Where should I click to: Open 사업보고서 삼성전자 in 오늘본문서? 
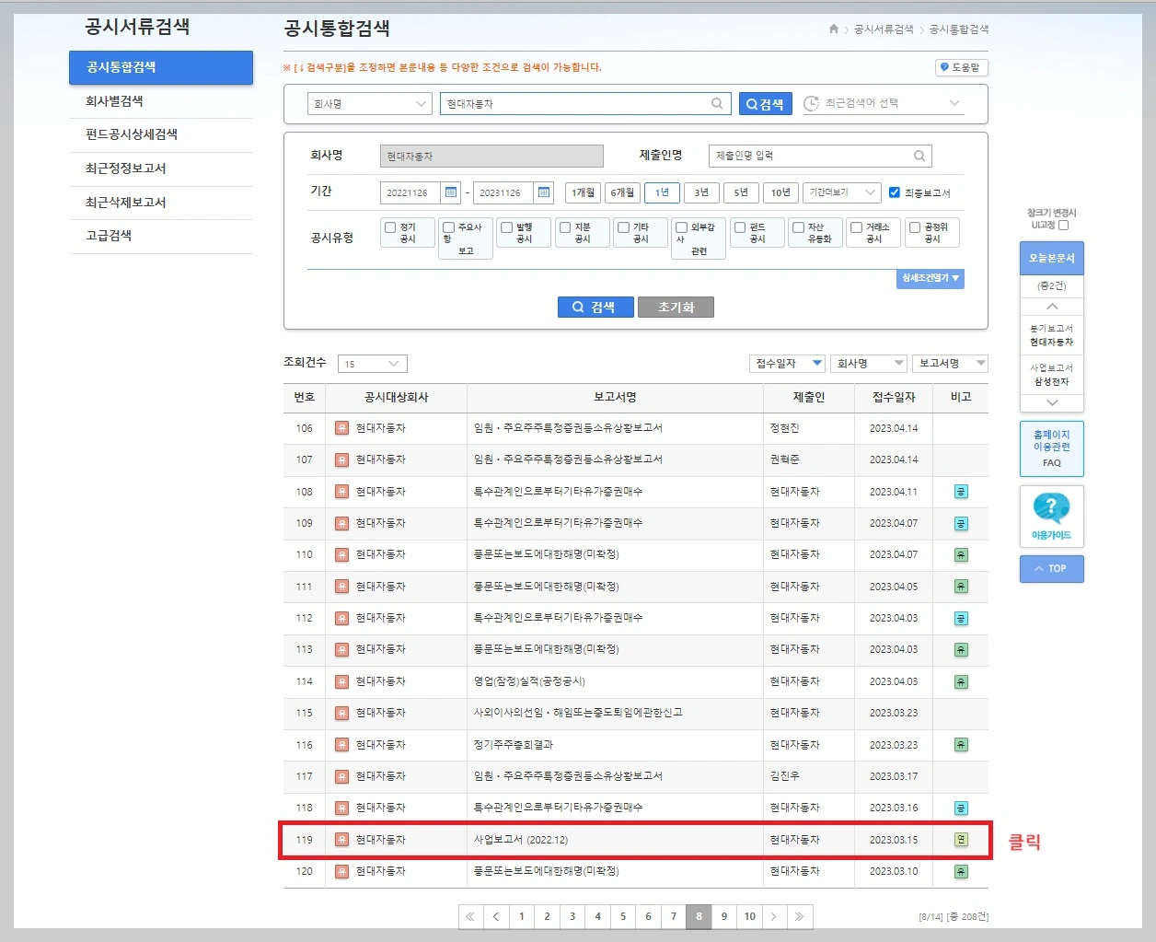(1051, 375)
